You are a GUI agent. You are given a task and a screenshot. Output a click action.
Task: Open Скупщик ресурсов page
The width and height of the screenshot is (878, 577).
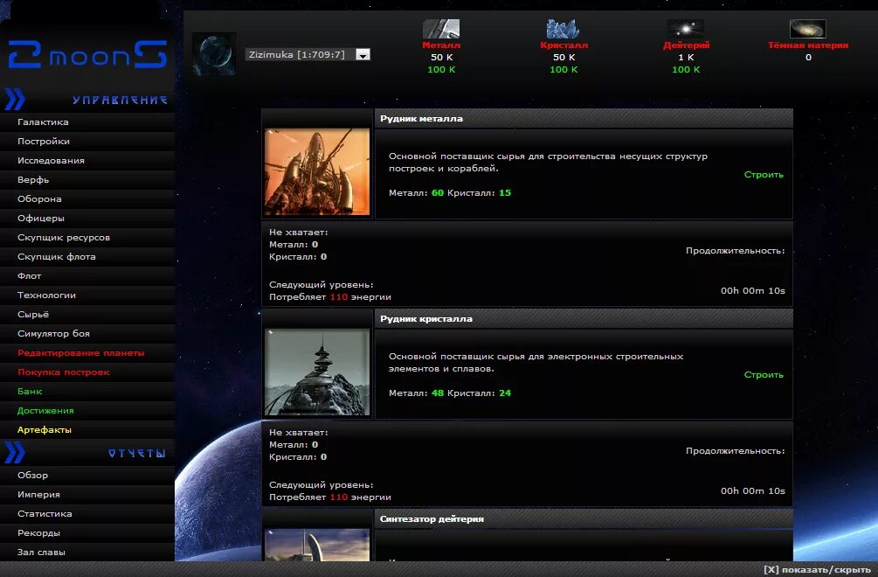[64, 238]
